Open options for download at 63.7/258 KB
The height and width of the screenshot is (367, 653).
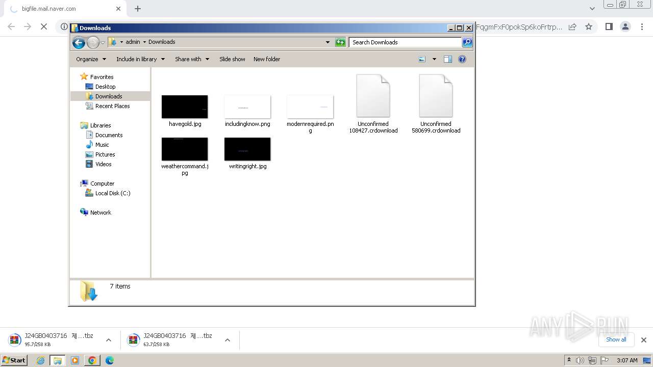coord(228,340)
